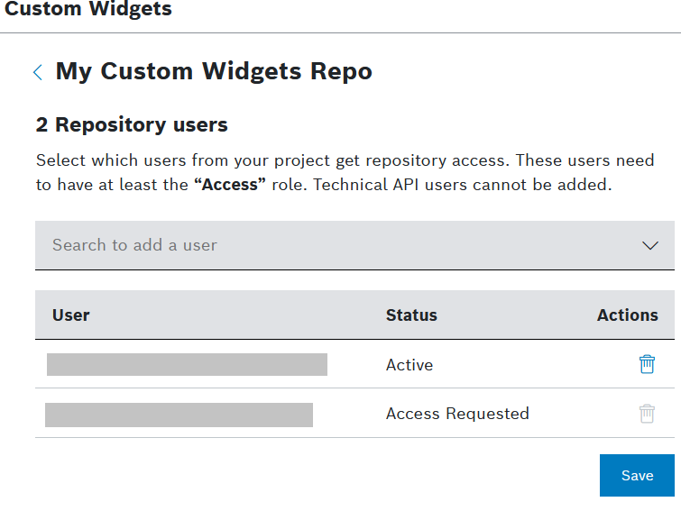Click the Status column header
This screenshot has width=681, height=511.
tap(411, 315)
